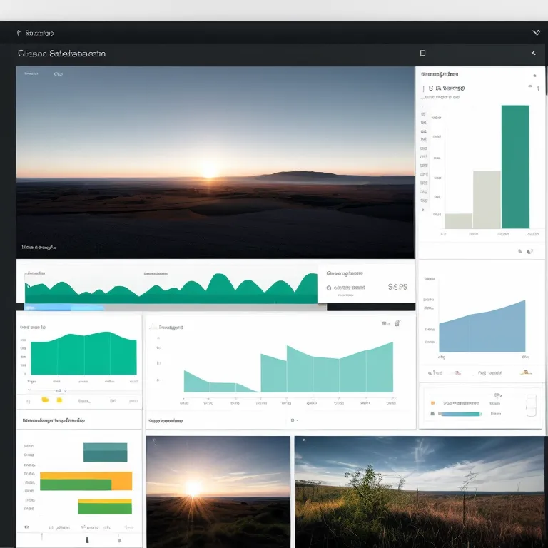Open the large sunset landscape image
This screenshot has width=548, height=548.
215,162
